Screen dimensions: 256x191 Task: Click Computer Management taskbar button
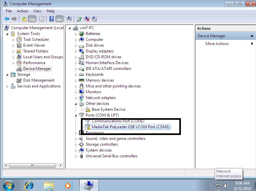[x=89, y=185]
